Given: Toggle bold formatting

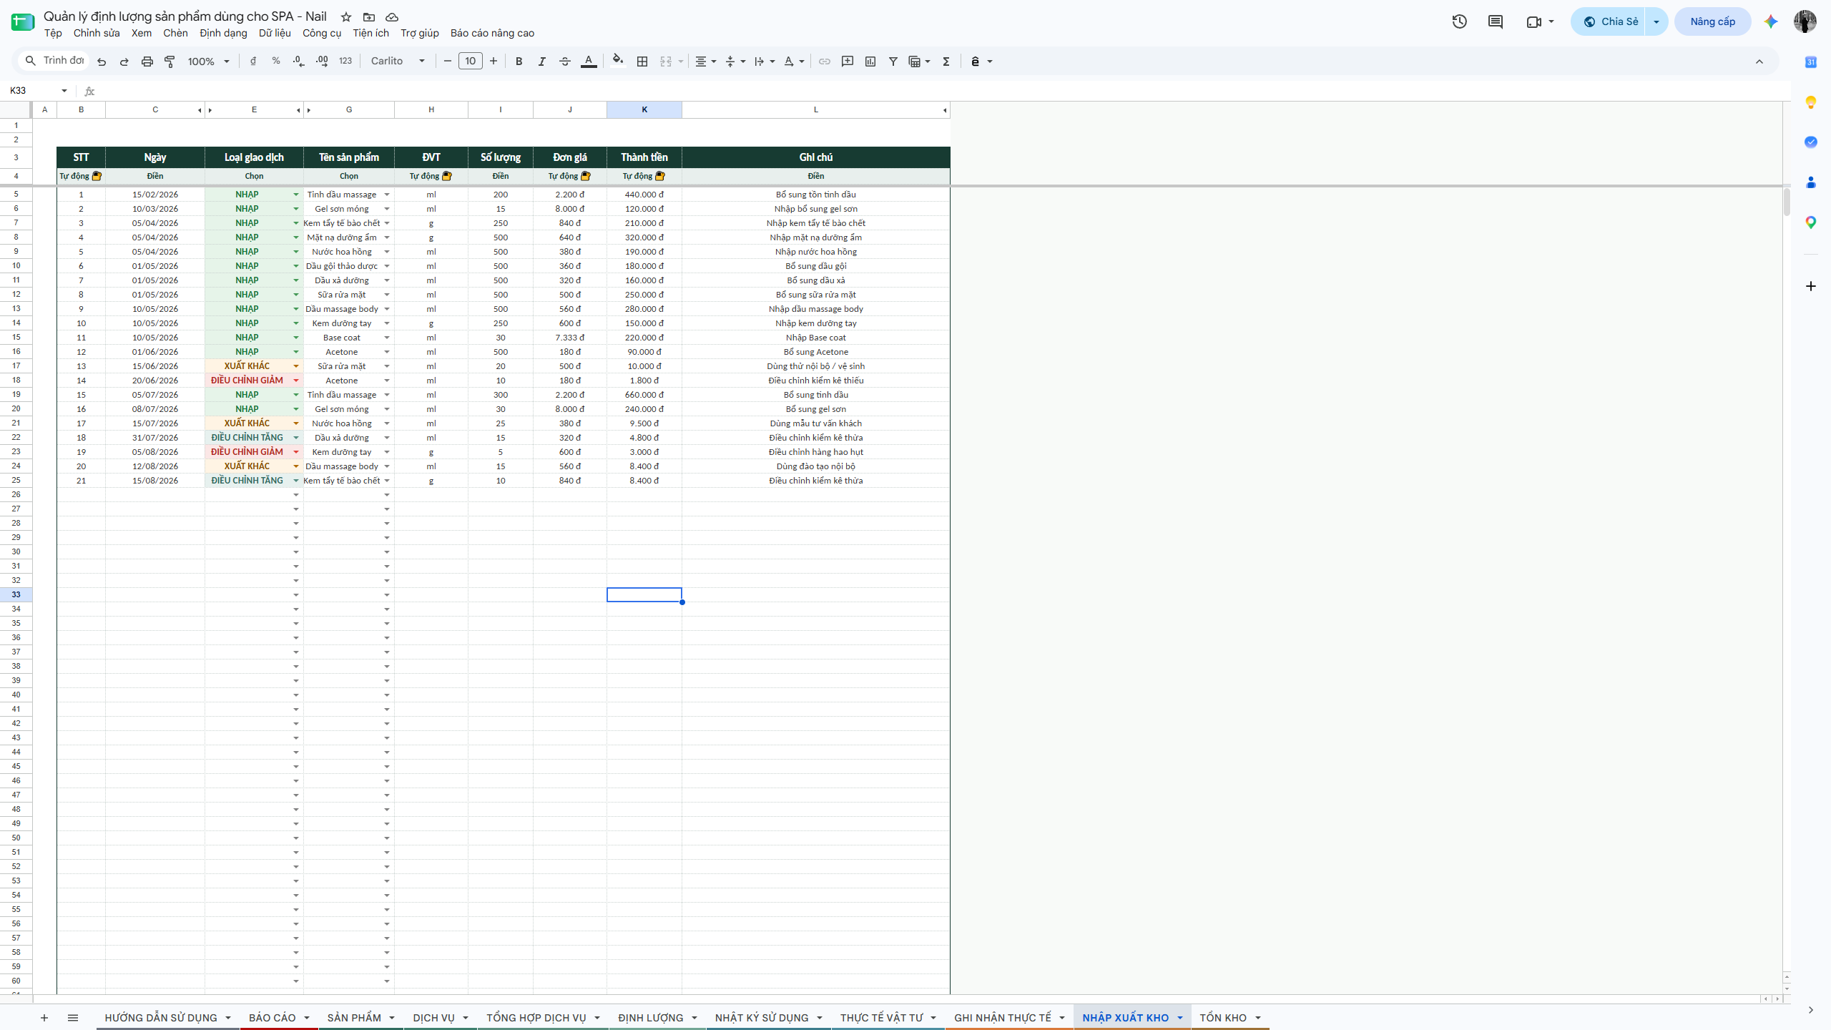Looking at the screenshot, I should [519, 62].
